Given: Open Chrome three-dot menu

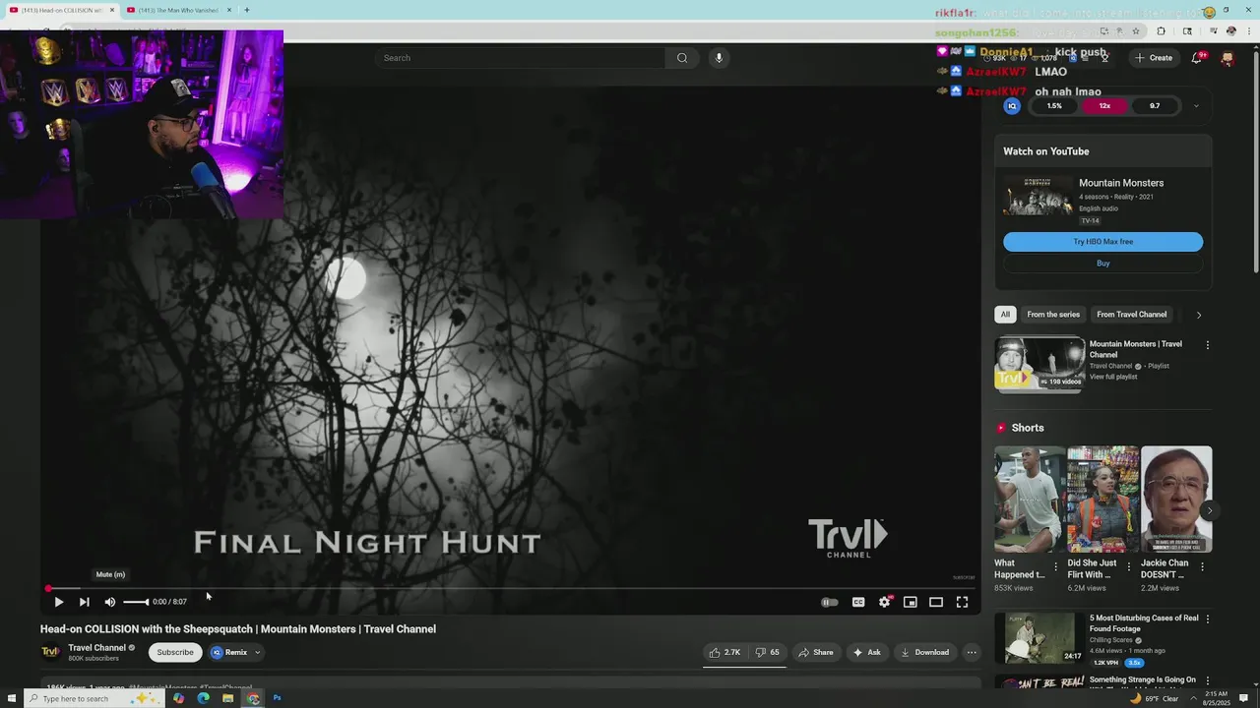Looking at the screenshot, I should coord(1247,31).
